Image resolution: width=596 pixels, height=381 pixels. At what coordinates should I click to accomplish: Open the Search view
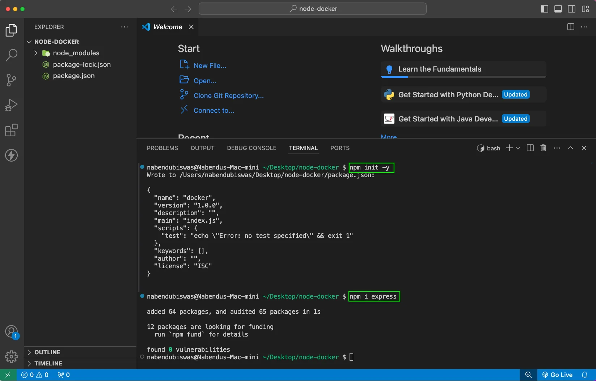[x=12, y=55]
